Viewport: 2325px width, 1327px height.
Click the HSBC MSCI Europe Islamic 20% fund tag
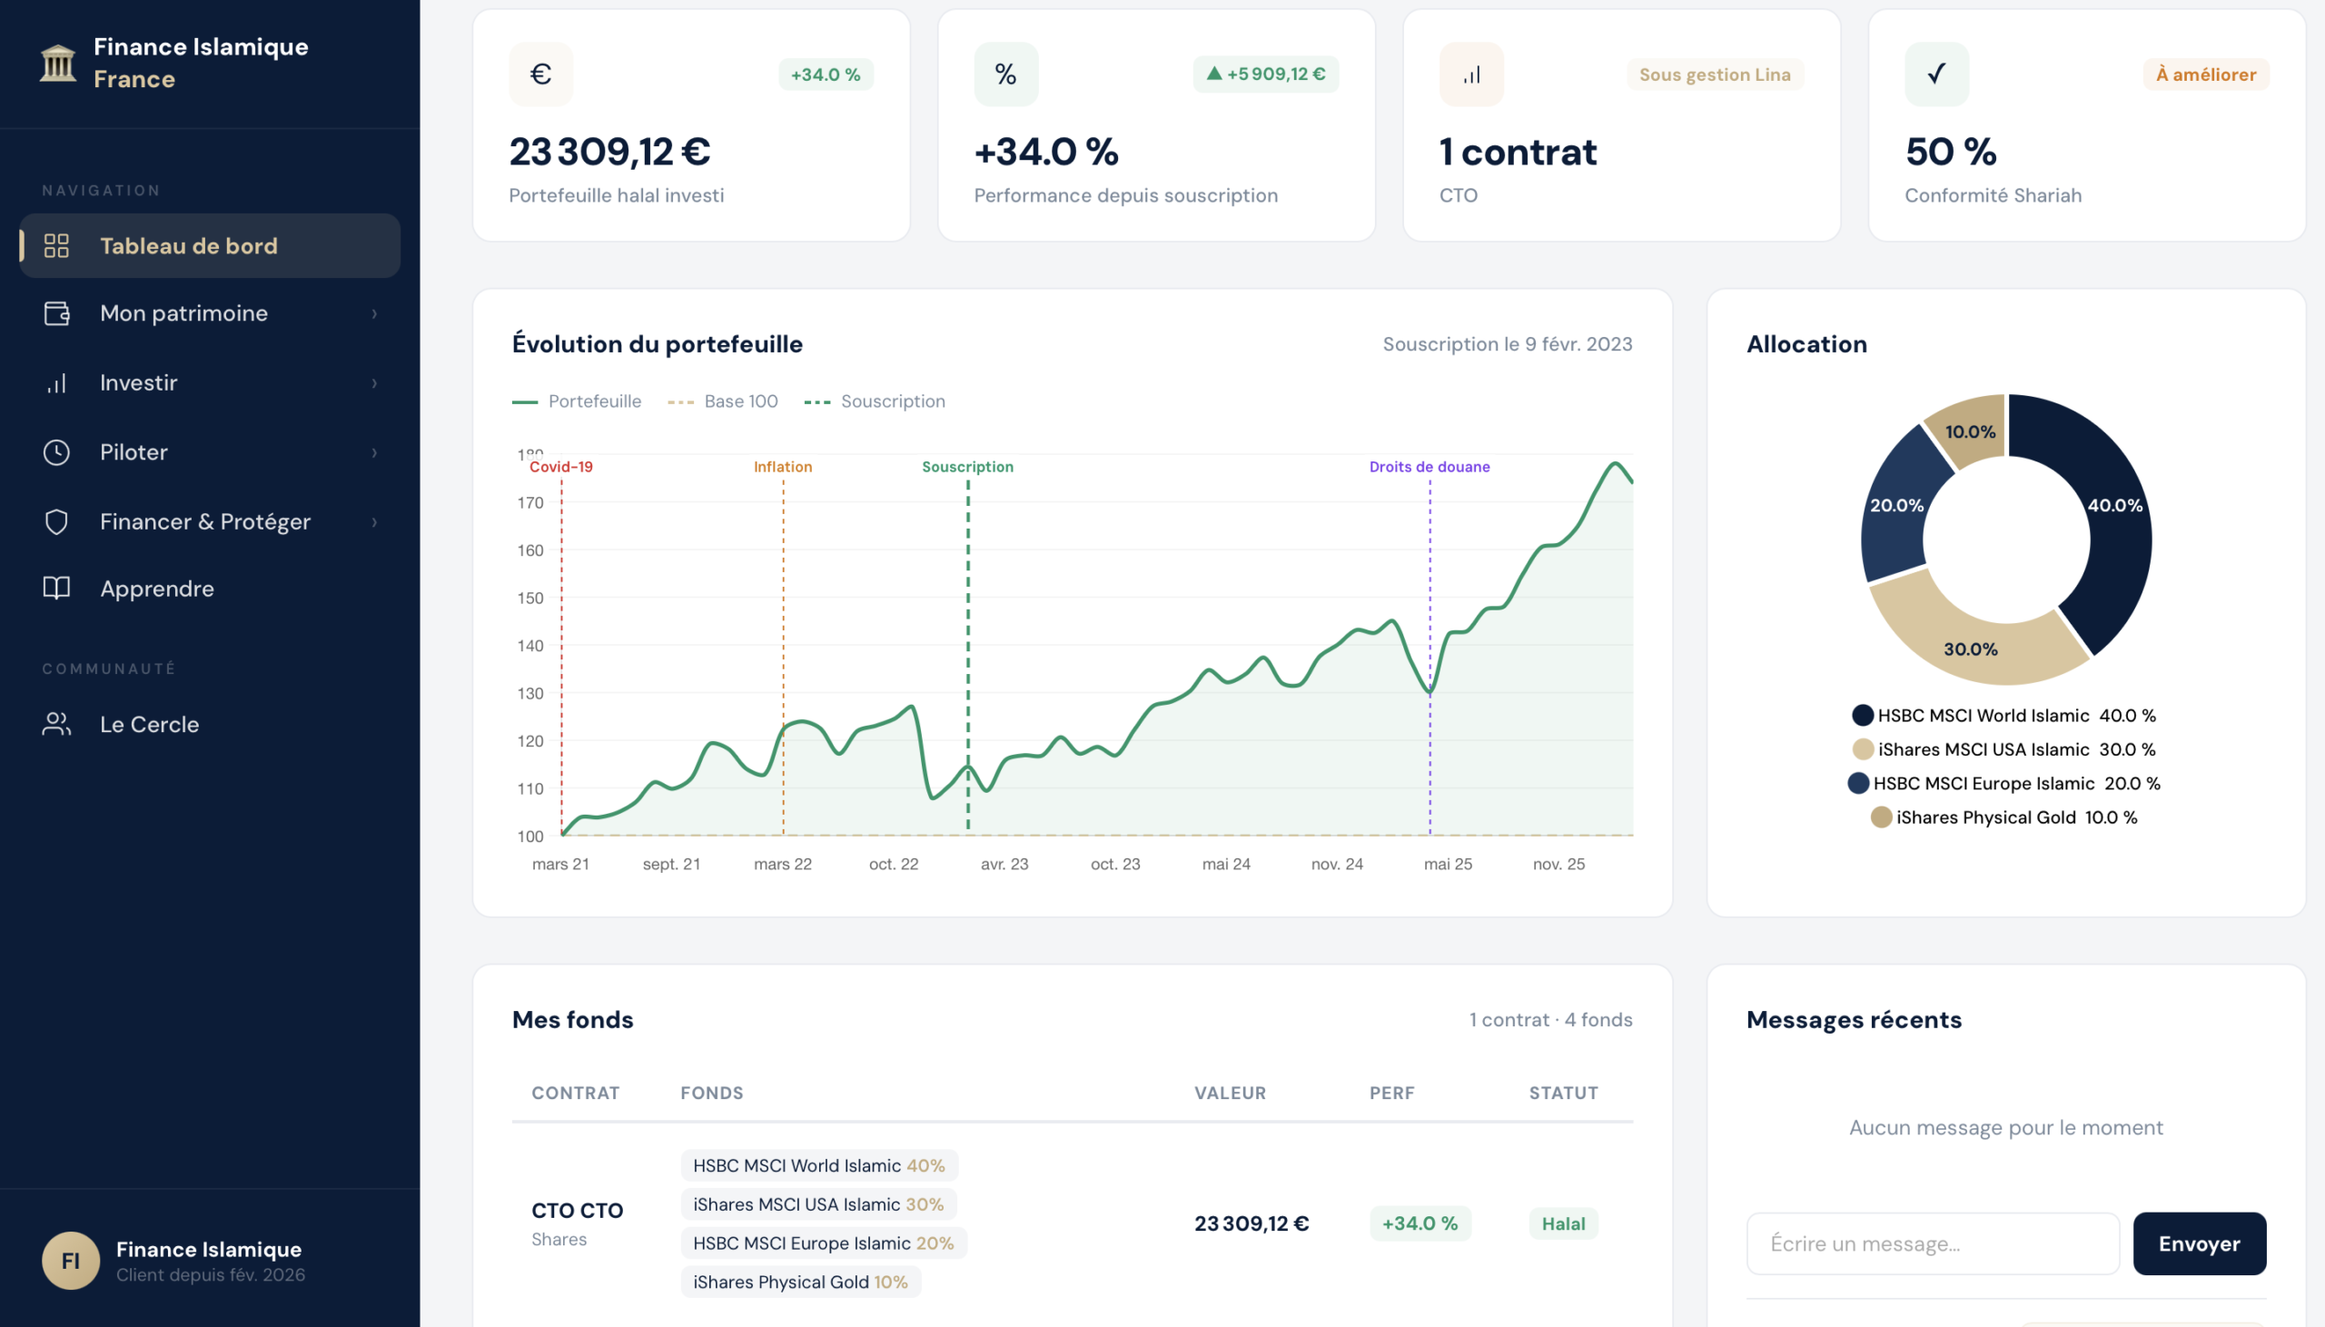point(824,1243)
